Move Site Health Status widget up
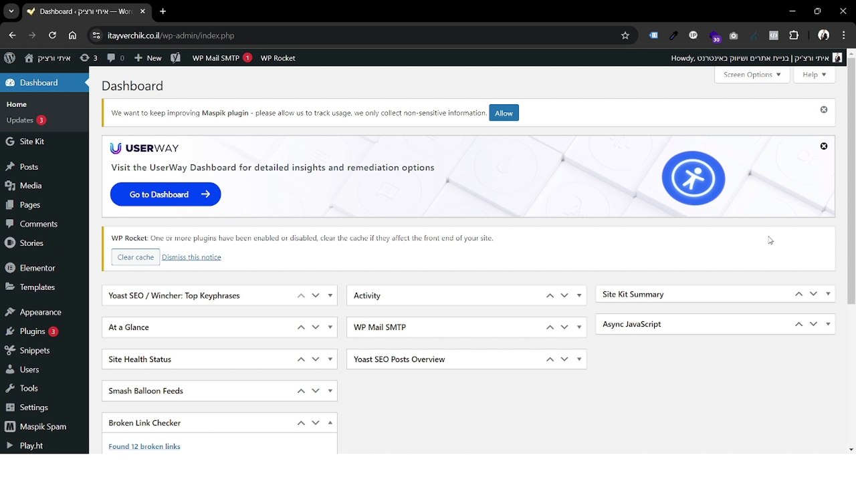 click(301, 359)
